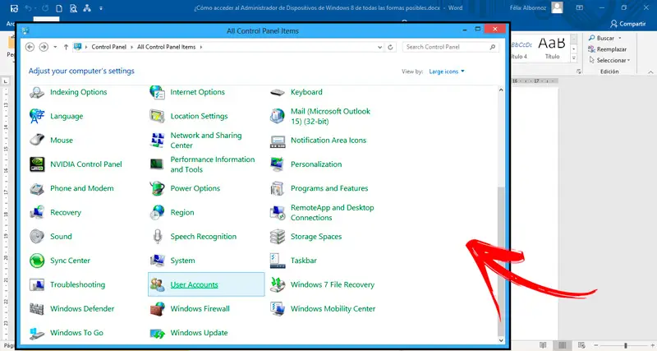
Task: Refresh the Control Panel view
Action: pos(391,48)
